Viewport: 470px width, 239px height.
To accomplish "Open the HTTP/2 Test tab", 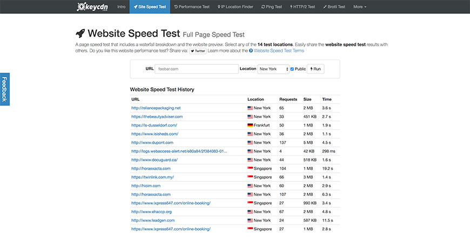I will [x=303, y=7].
